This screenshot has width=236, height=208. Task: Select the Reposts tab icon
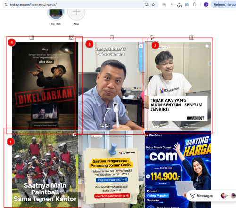[x=152, y=37]
